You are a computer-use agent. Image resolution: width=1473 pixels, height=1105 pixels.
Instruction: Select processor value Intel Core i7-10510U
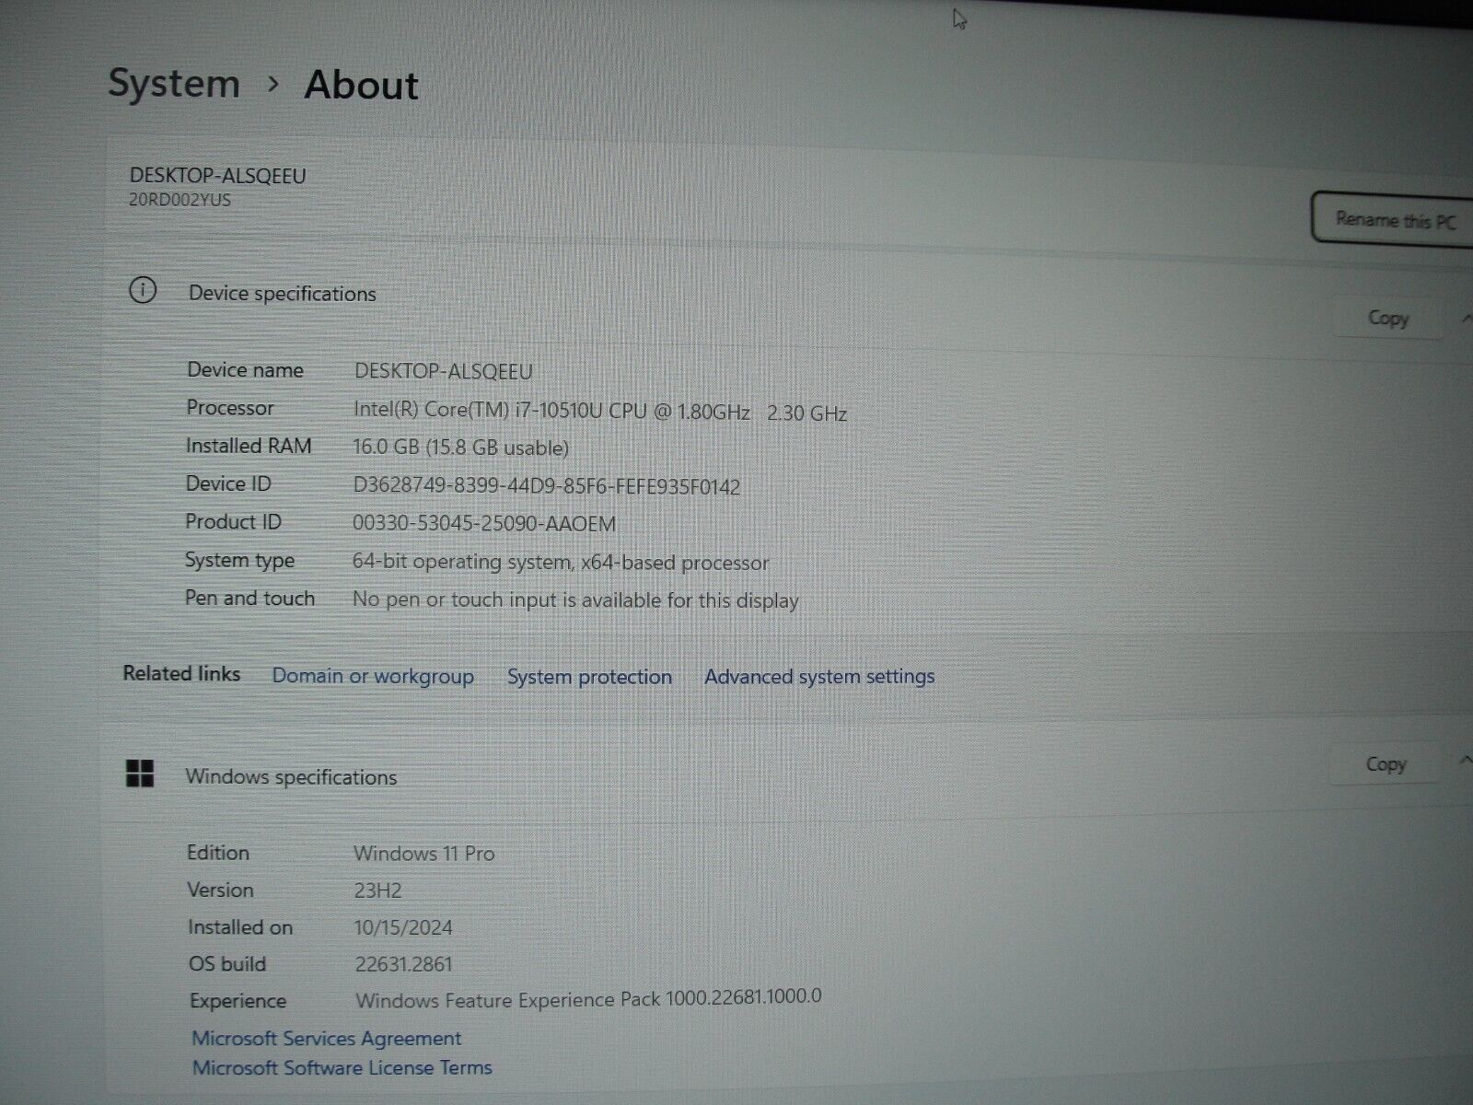(600, 412)
